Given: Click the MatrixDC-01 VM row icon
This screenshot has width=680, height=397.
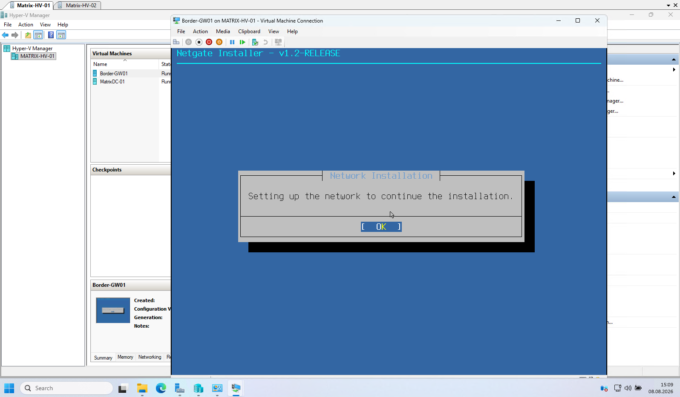Looking at the screenshot, I should click(x=95, y=82).
